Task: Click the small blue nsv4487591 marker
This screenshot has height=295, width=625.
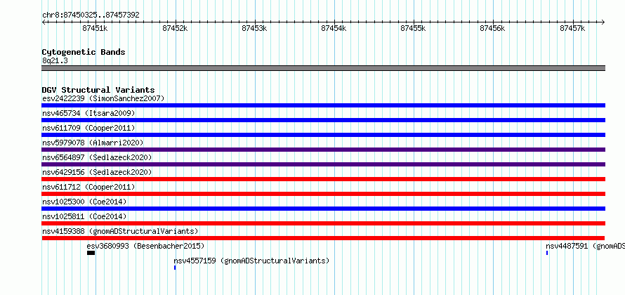Action: [547, 253]
